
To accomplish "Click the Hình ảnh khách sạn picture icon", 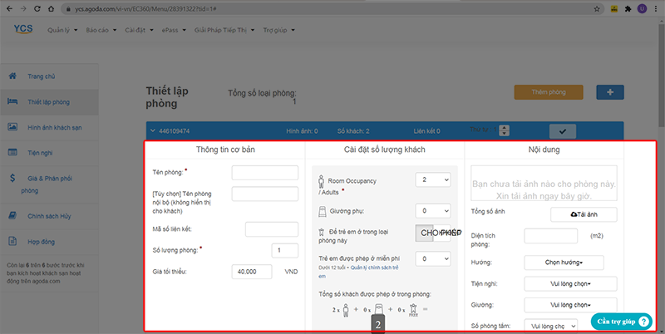I will (x=12, y=127).
